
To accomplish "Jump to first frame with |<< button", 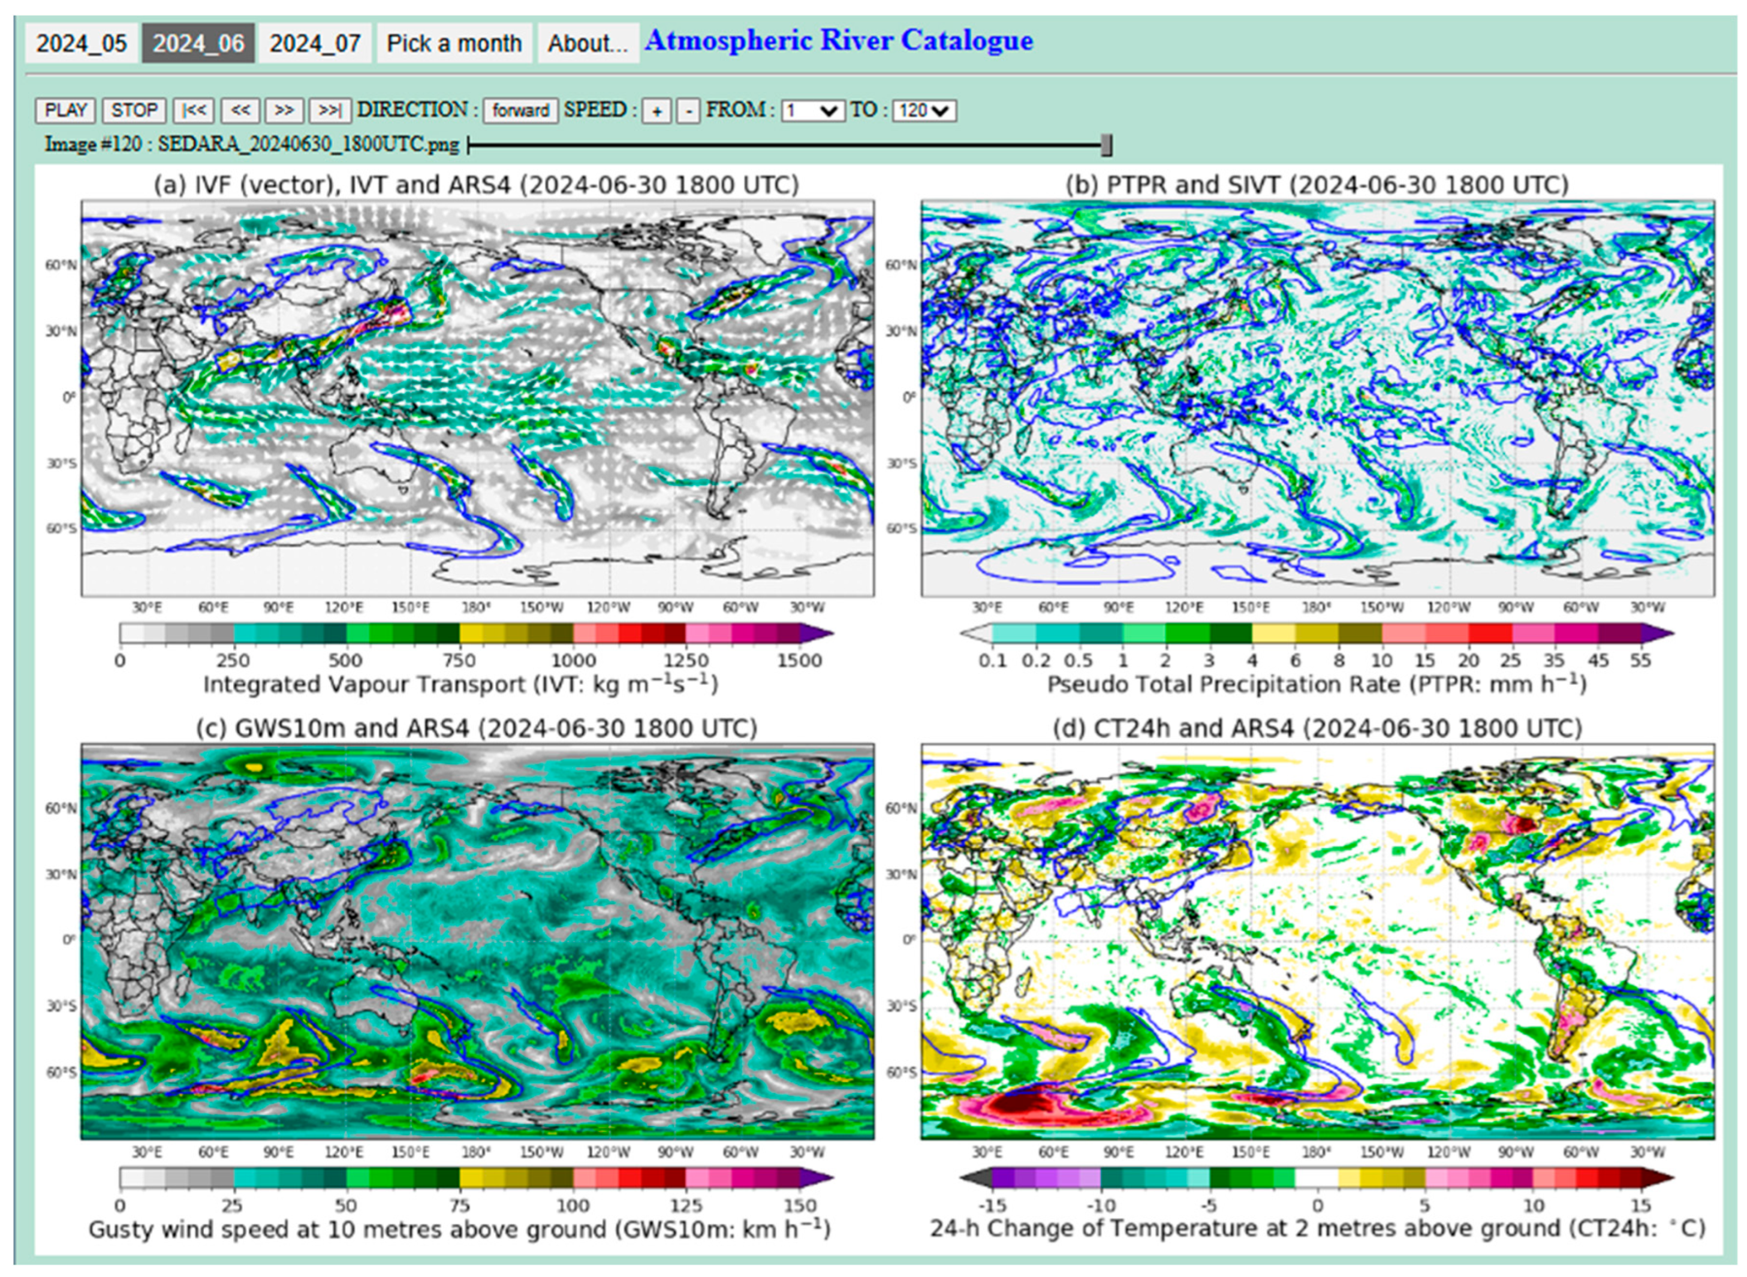I will coord(193,110).
